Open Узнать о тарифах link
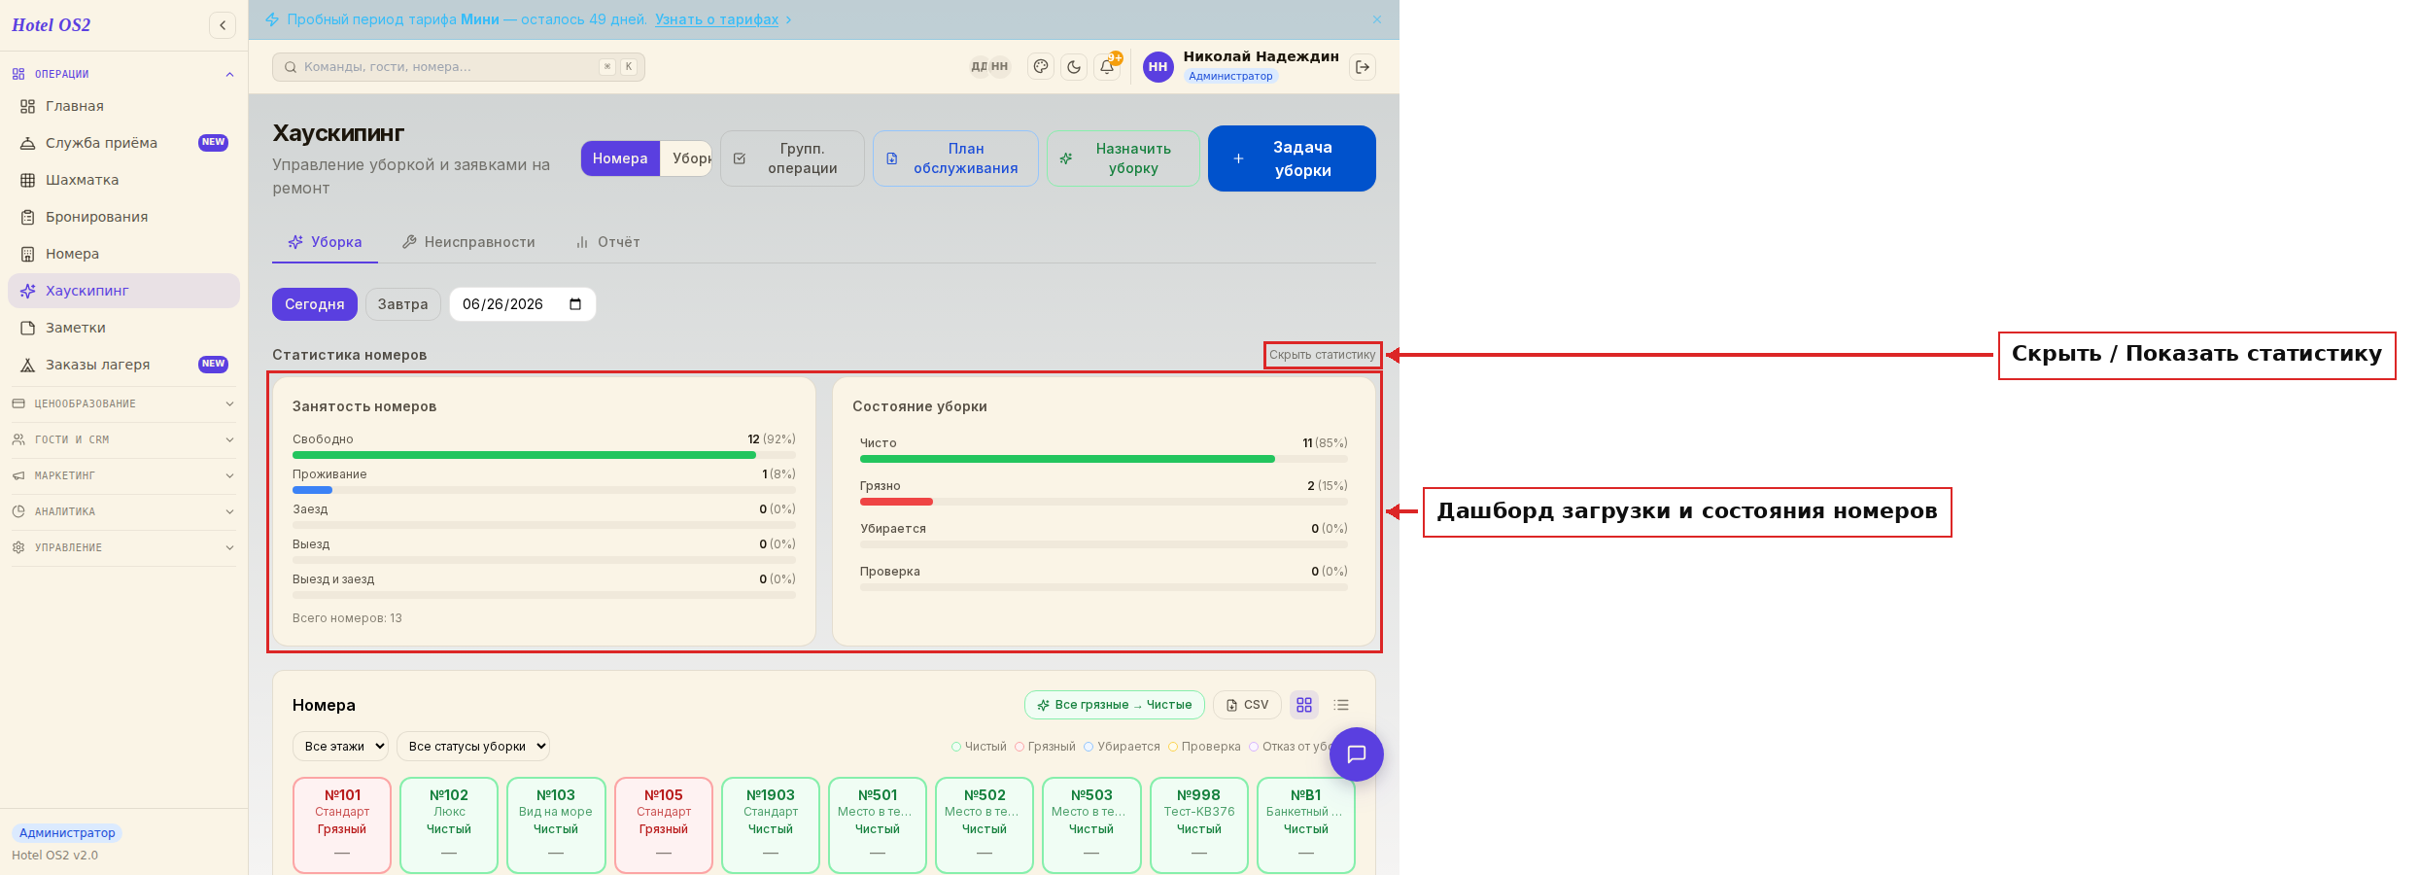Screen dimensions: 2419x875 (716, 19)
